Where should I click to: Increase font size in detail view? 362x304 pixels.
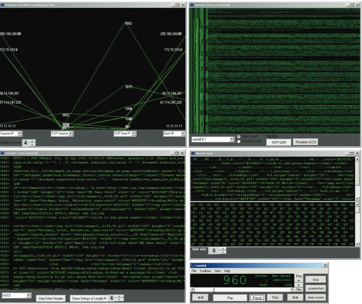pyautogui.click(x=223, y=249)
